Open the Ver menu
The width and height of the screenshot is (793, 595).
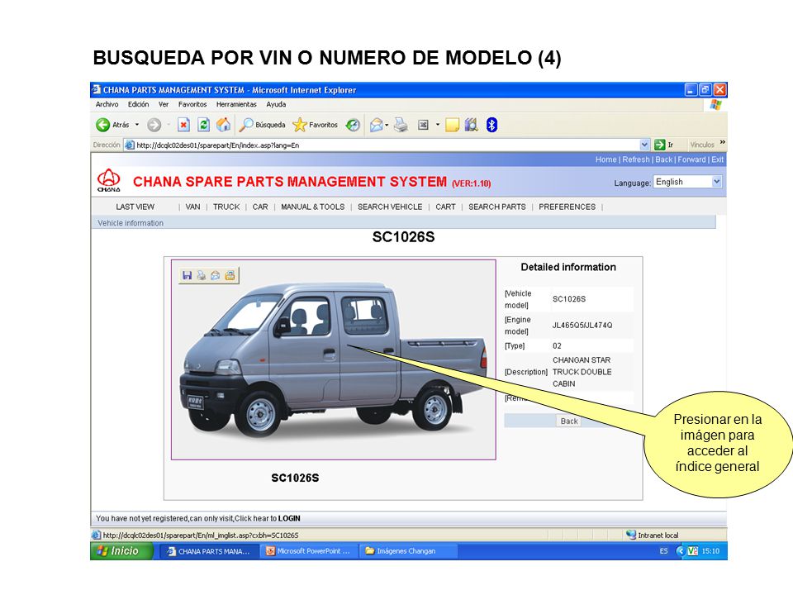coord(164,104)
